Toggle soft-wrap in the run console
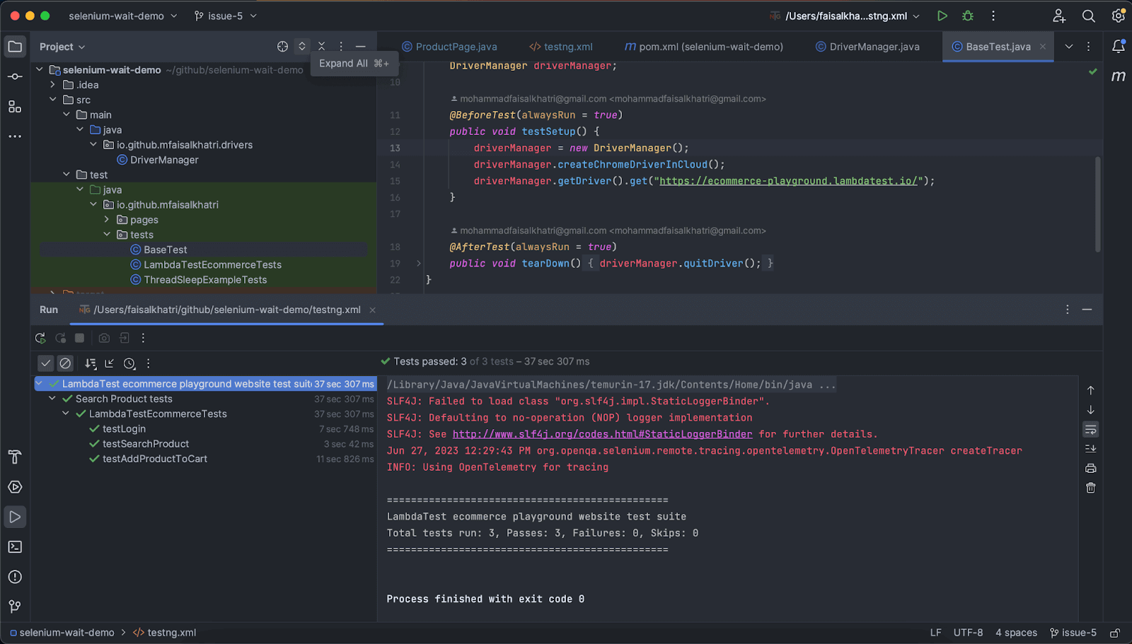 [x=1090, y=429]
